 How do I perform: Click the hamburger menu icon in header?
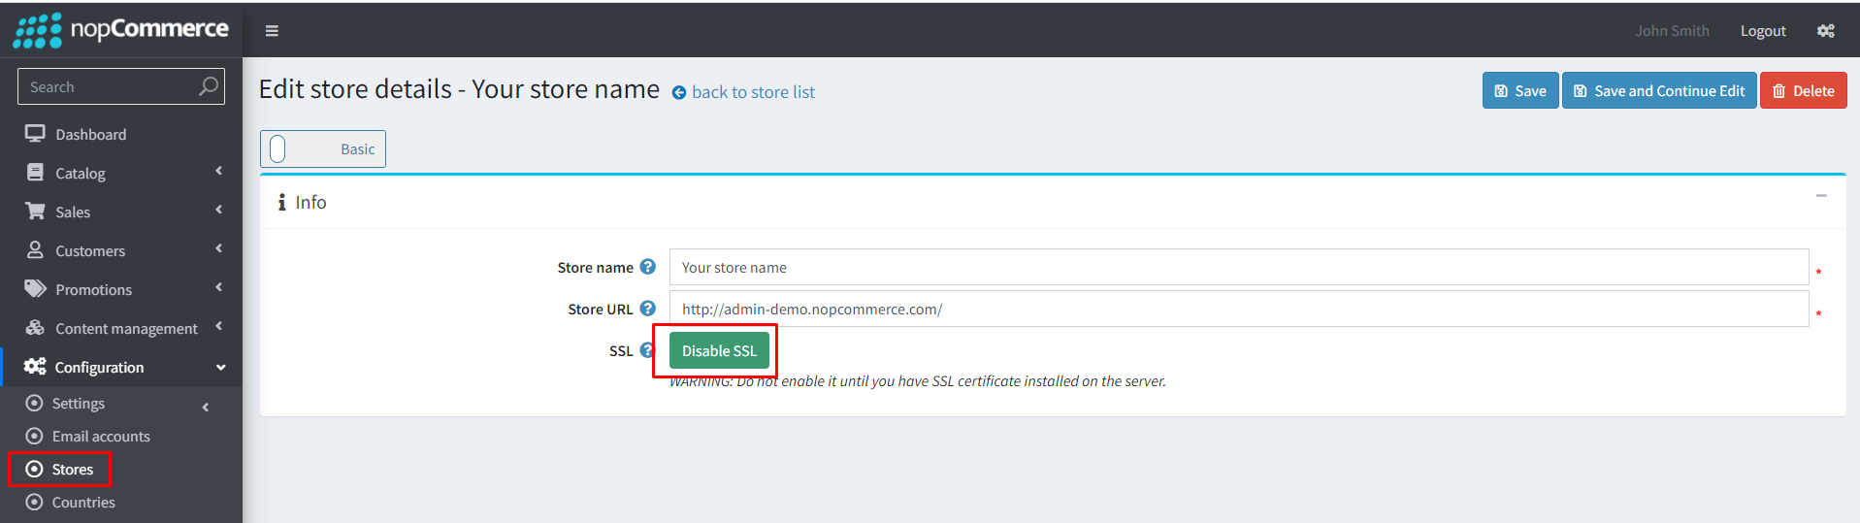272,31
